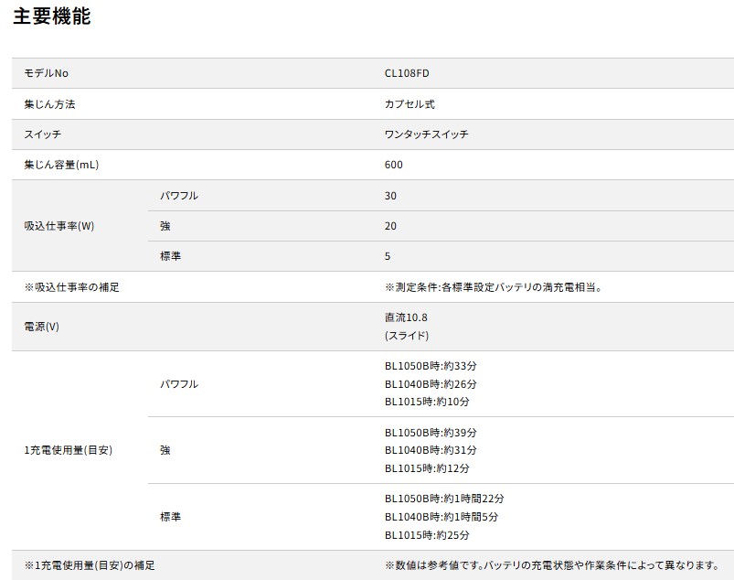This screenshot has height=580, width=734.
Task: Select the カプセル式 dust collection value
Action: [410, 104]
